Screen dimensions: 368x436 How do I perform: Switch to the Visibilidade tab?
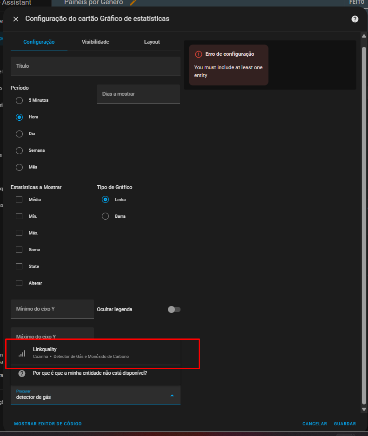(95, 42)
